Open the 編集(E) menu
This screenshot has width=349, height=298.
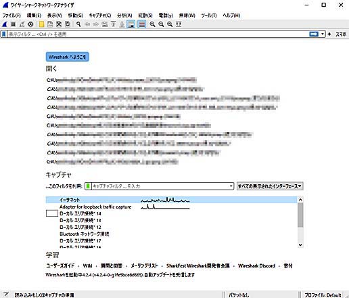34,16
